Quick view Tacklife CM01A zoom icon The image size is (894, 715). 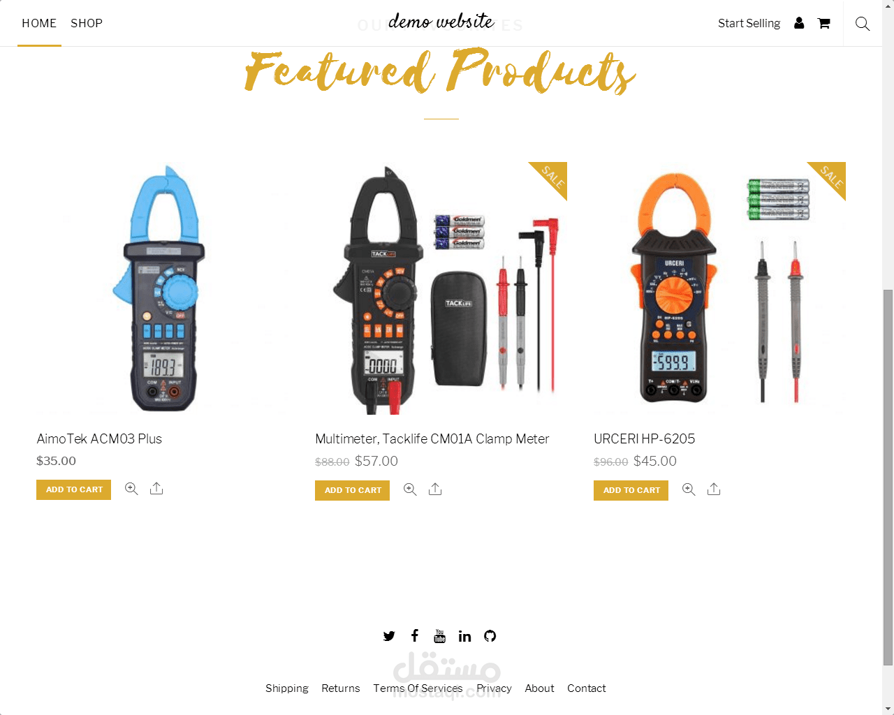coord(410,489)
